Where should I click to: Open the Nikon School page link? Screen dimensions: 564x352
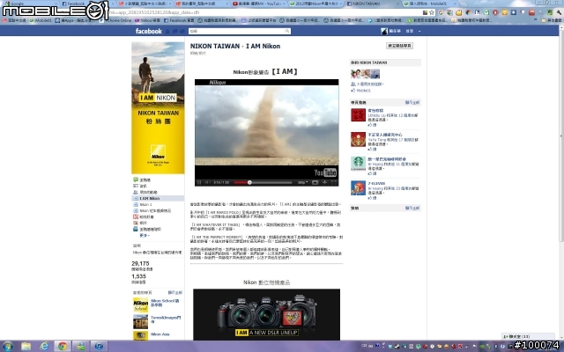tap(165, 303)
